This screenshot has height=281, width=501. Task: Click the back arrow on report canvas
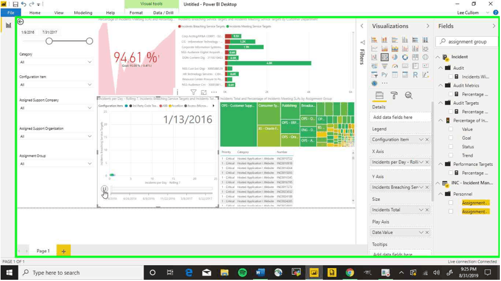click(x=20, y=21)
